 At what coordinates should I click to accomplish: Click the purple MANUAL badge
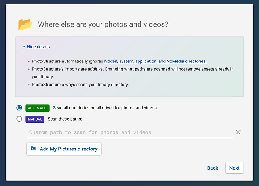tap(35, 119)
